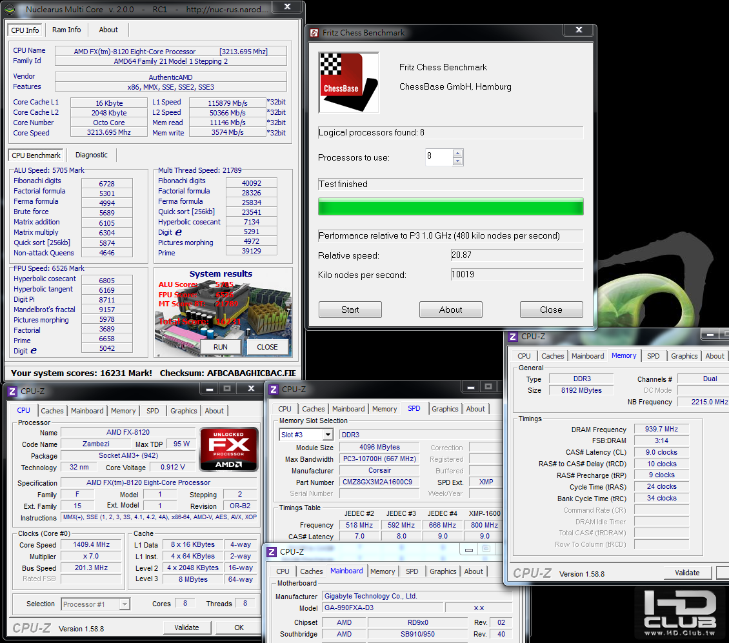Click the CLOSE button in Nuclearus System results
This screenshot has width=729, height=643.
click(x=267, y=348)
